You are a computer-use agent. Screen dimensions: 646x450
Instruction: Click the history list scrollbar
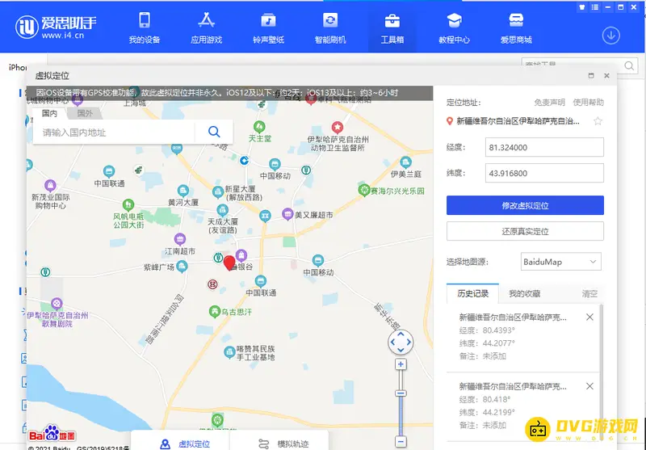(601, 373)
